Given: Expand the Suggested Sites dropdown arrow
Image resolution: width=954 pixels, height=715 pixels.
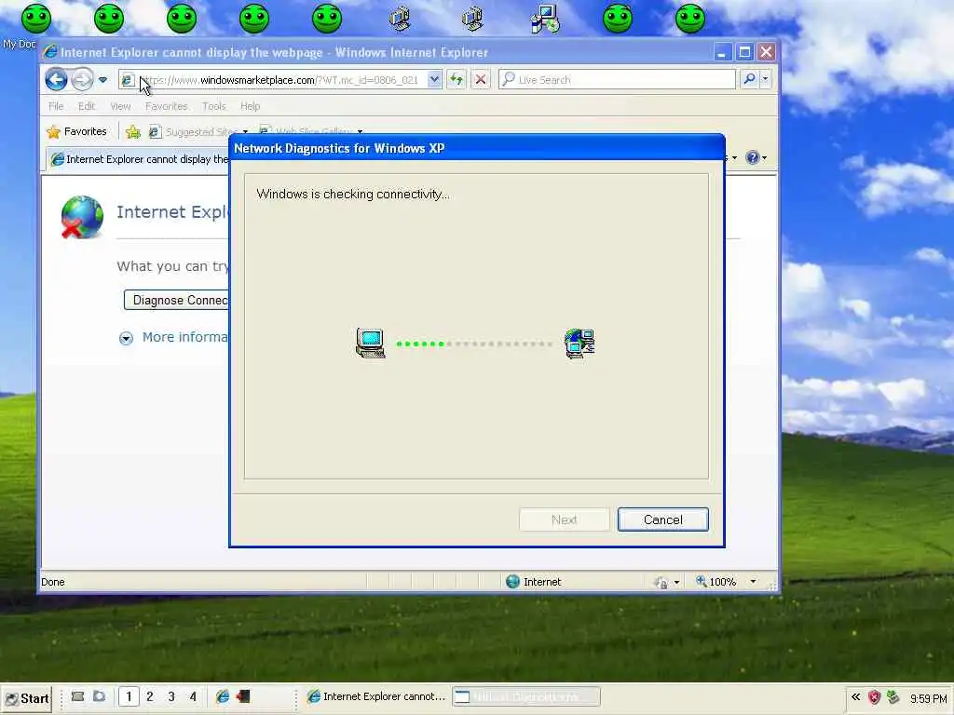Looking at the screenshot, I should [245, 131].
